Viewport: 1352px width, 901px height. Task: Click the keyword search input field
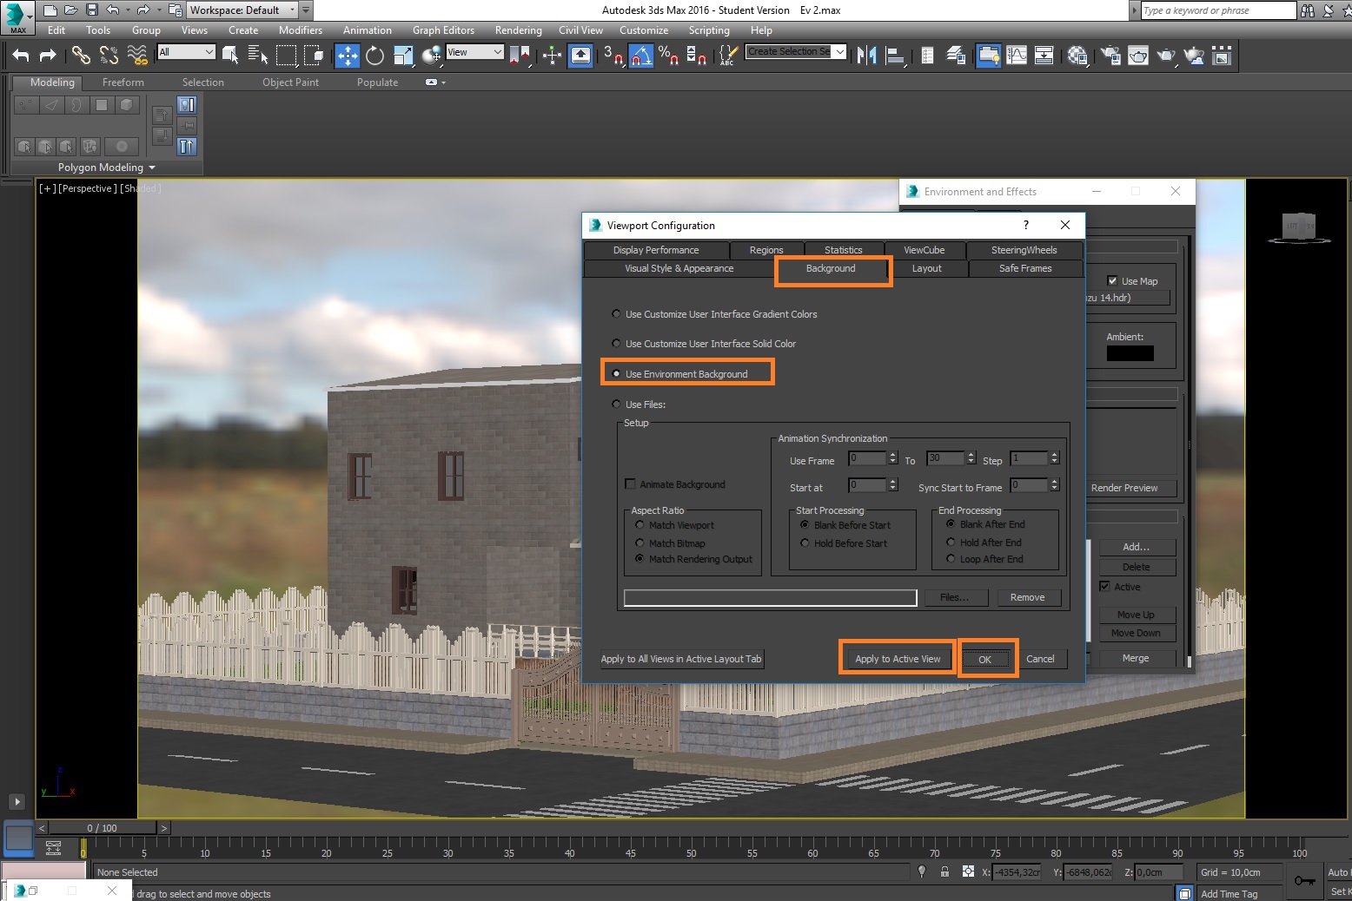[1217, 10]
